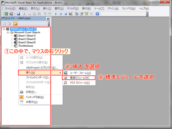This screenshot has height=129, width=172.
Task: Open the 実行(R) menu
Action: pos(86,9)
